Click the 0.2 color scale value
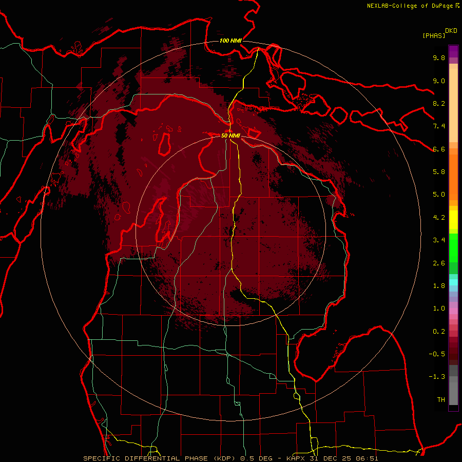 coord(439,332)
